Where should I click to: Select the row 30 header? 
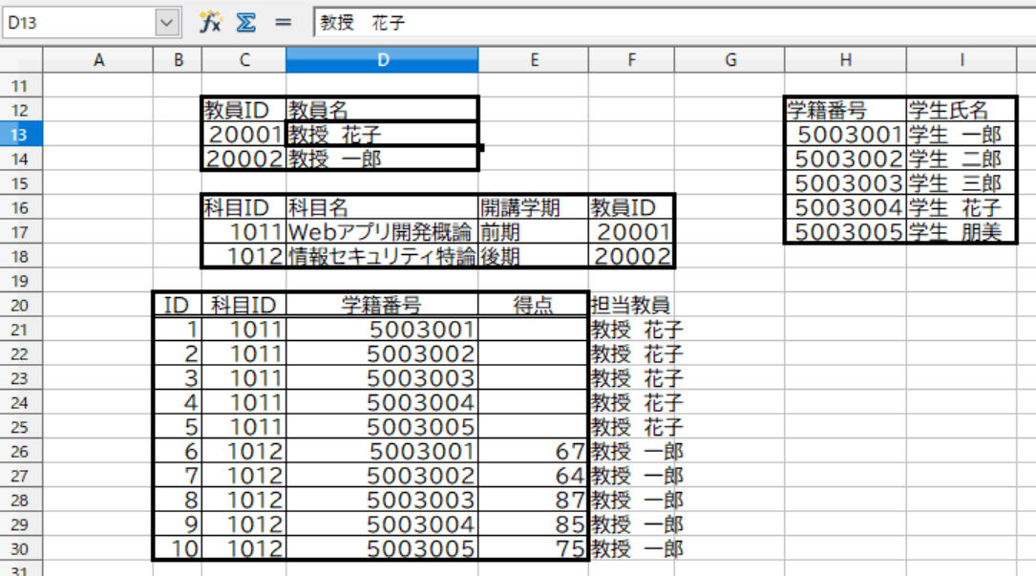pyautogui.click(x=17, y=548)
